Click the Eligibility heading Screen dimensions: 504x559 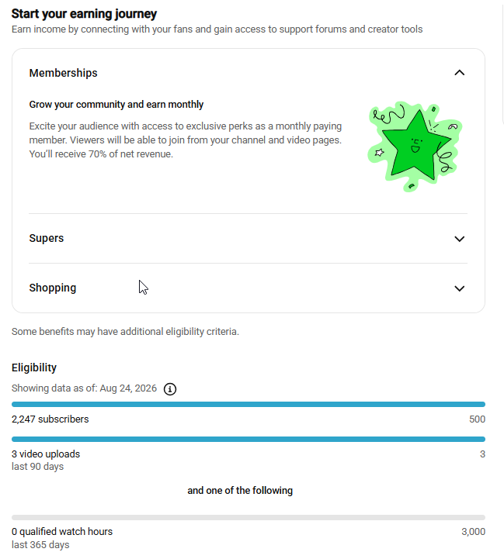(x=34, y=367)
